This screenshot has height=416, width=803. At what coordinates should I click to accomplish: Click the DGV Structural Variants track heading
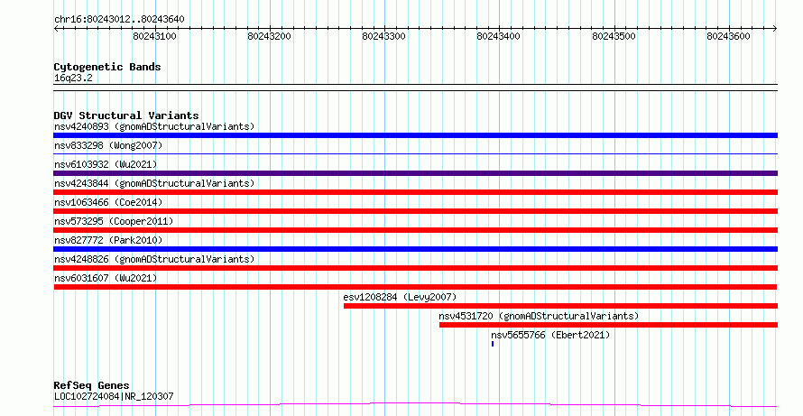click(126, 116)
